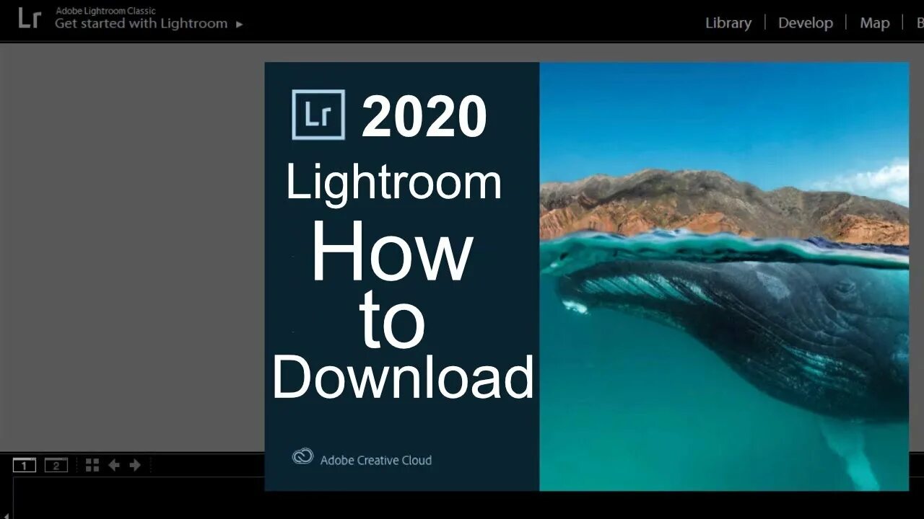Screen dimensions: 924x519
Task: Go back with the left arrow in the filmstrip bar
Action: click(x=114, y=466)
